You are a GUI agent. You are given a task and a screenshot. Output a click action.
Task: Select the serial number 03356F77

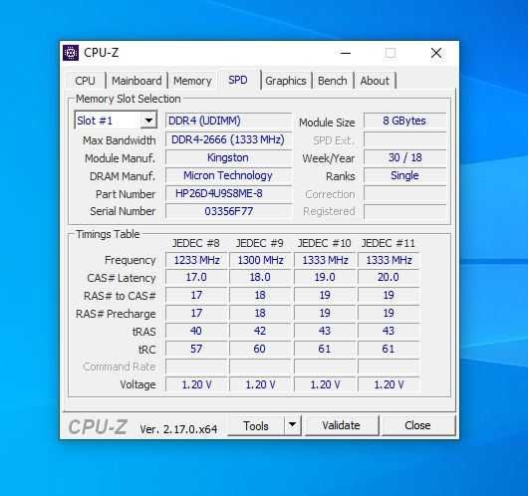coord(228,211)
